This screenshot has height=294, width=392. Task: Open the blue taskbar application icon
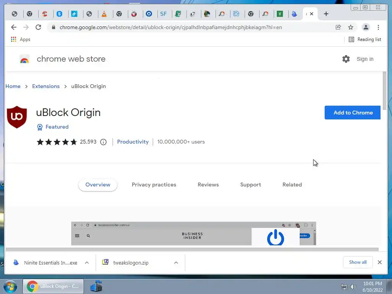coord(96,286)
